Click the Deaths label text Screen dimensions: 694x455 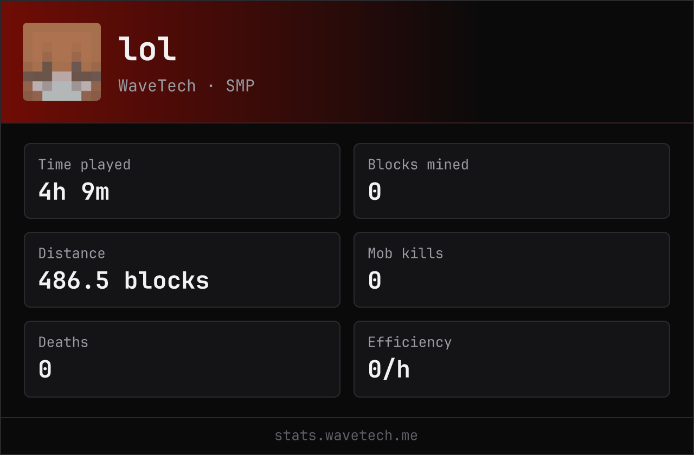point(63,342)
